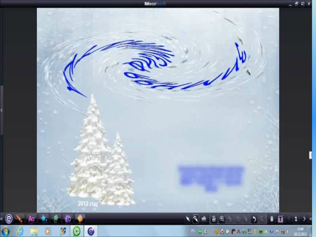Click the RU language indicator
Image resolution: width=316 pixels, height=237 pixels.
[193, 230]
